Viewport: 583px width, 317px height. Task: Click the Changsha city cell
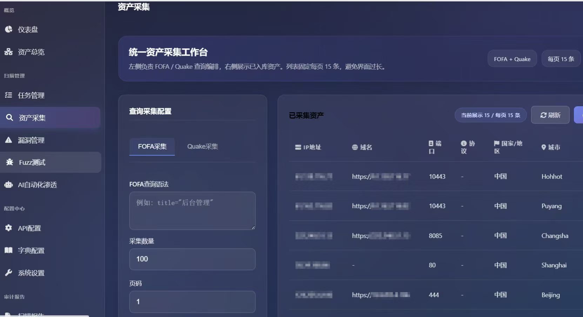[555, 236]
